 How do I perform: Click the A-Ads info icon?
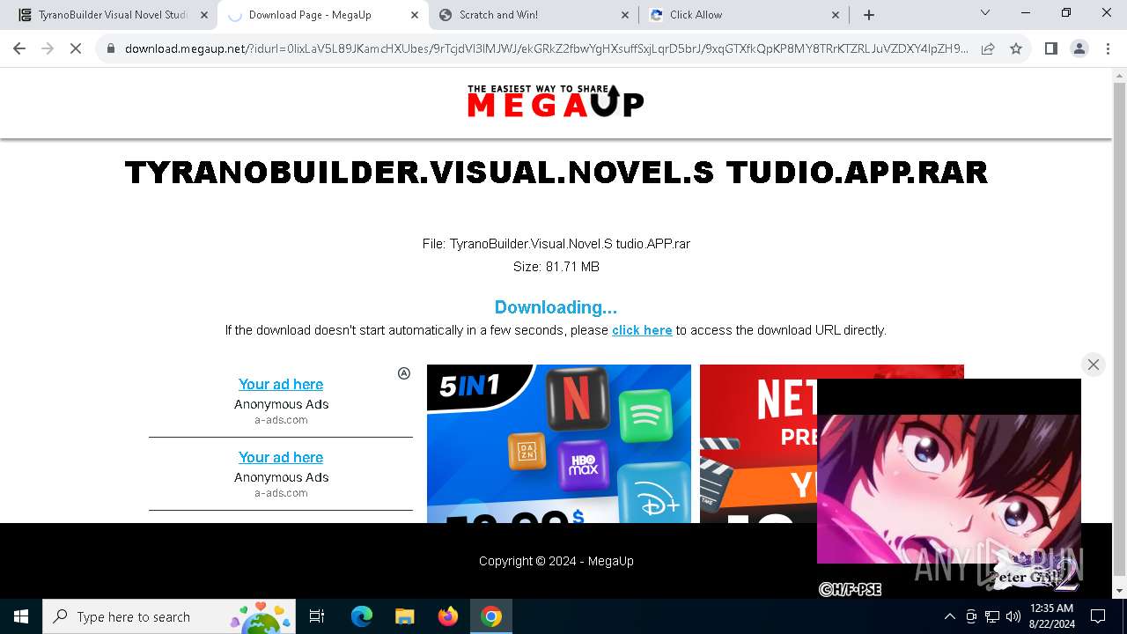click(404, 373)
